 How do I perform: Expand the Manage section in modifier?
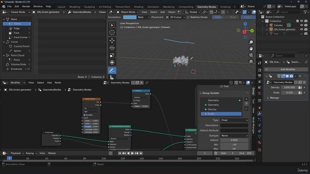point(268,98)
